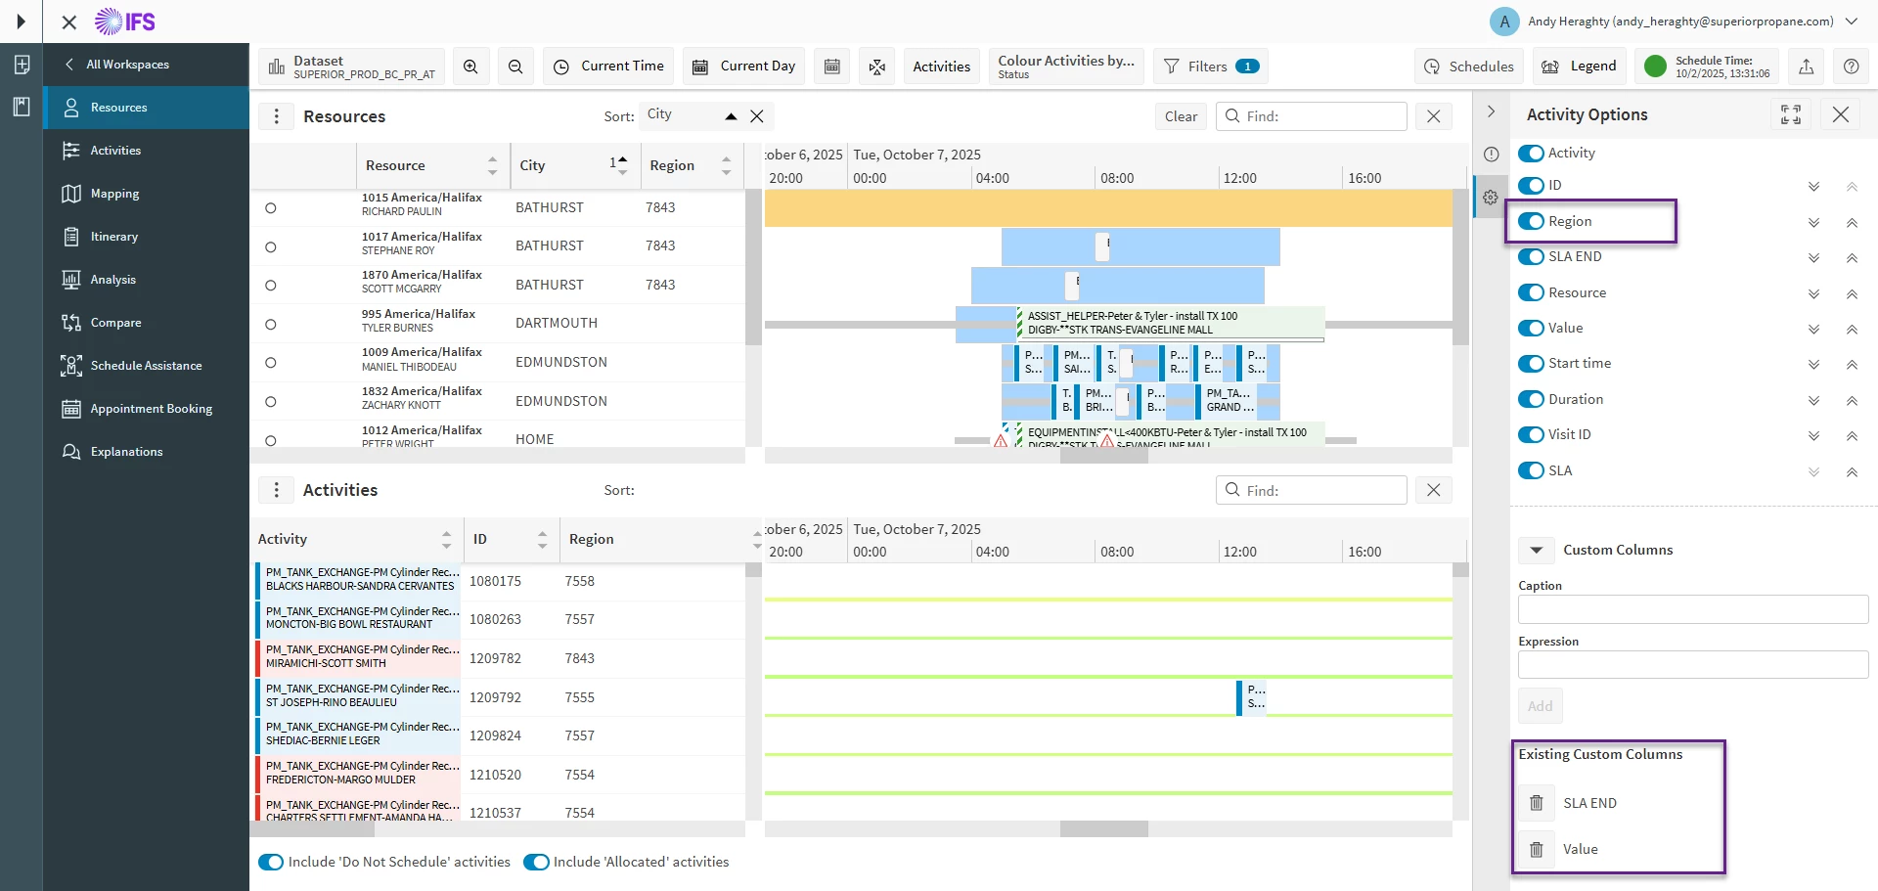Open the Colour Activities by Status dropdown
The image size is (1878, 891).
click(1065, 67)
